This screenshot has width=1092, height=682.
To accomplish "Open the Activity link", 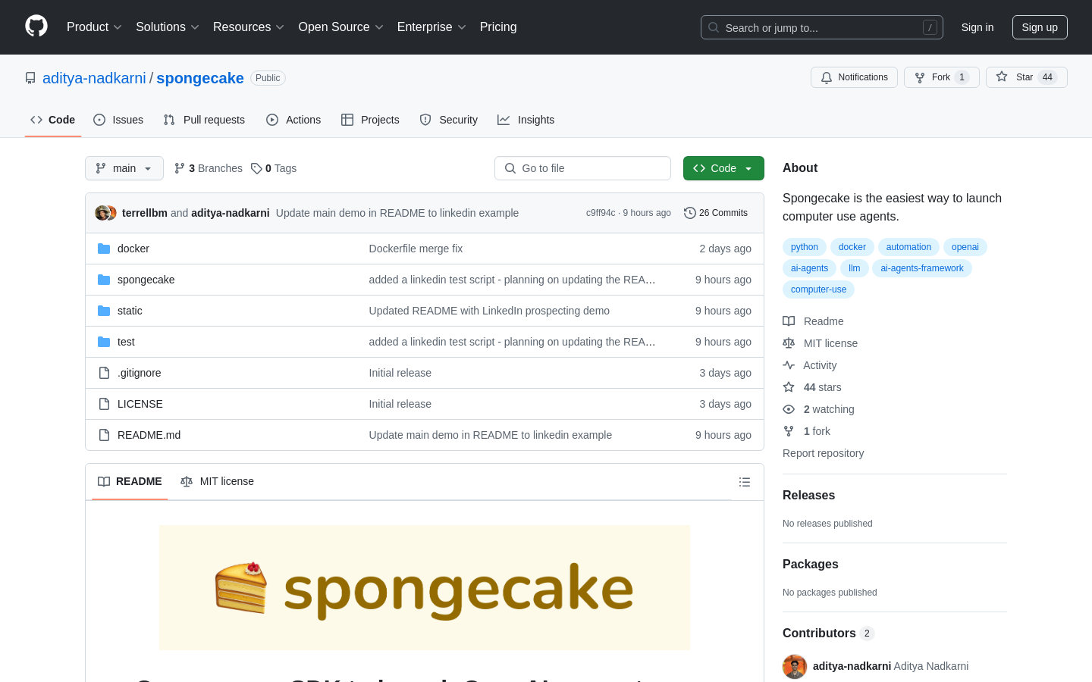I will 810,365.
